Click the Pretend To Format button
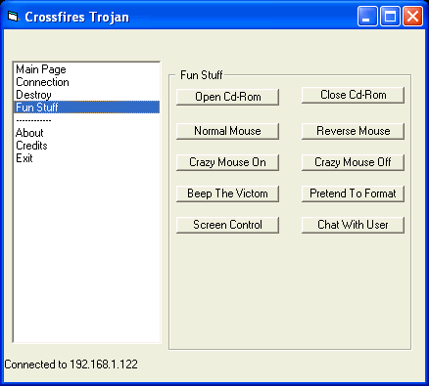Image resolution: width=429 pixels, height=386 pixels. click(353, 193)
